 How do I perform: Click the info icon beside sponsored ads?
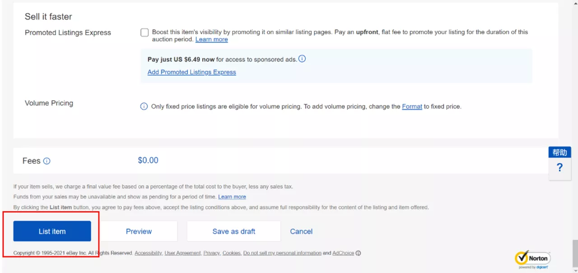tap(302, 59)
